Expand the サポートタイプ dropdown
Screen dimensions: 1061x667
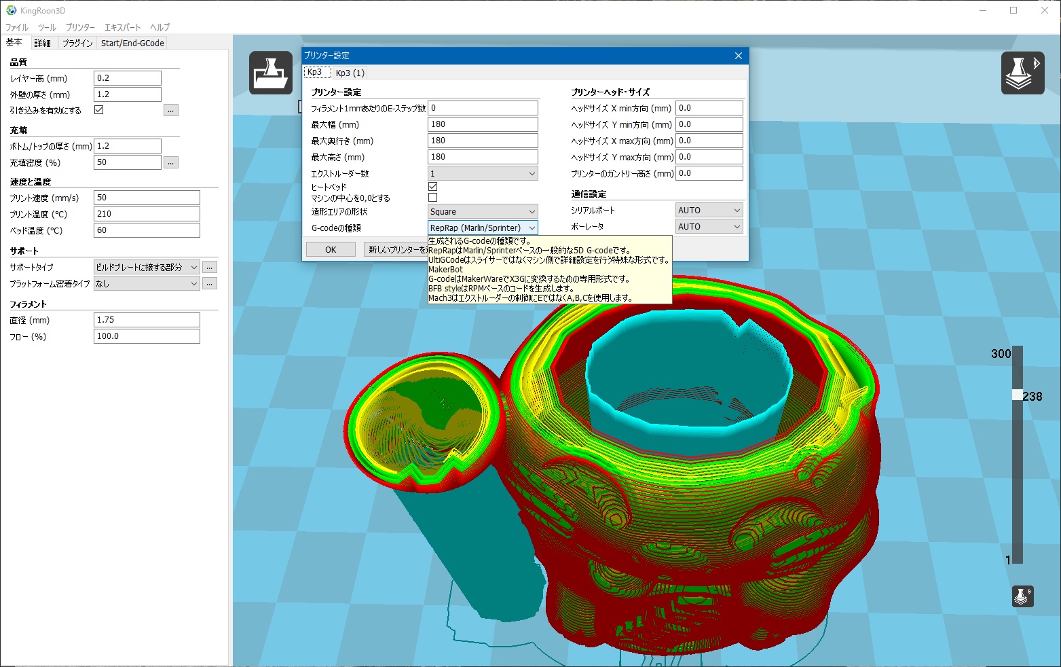click(x=146, y=267)
